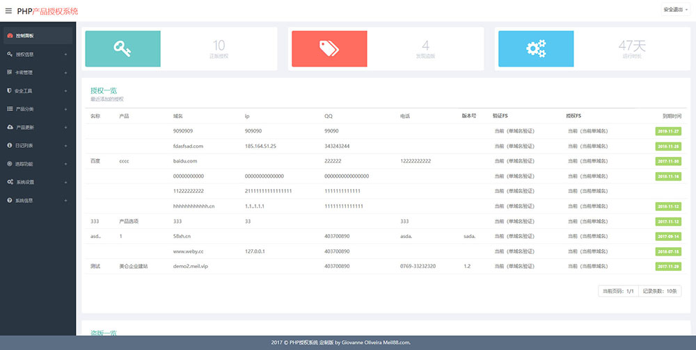Screen dimensions: 696x350
Task: Click the fdasfsad.com domain cell
Action: 188,147
